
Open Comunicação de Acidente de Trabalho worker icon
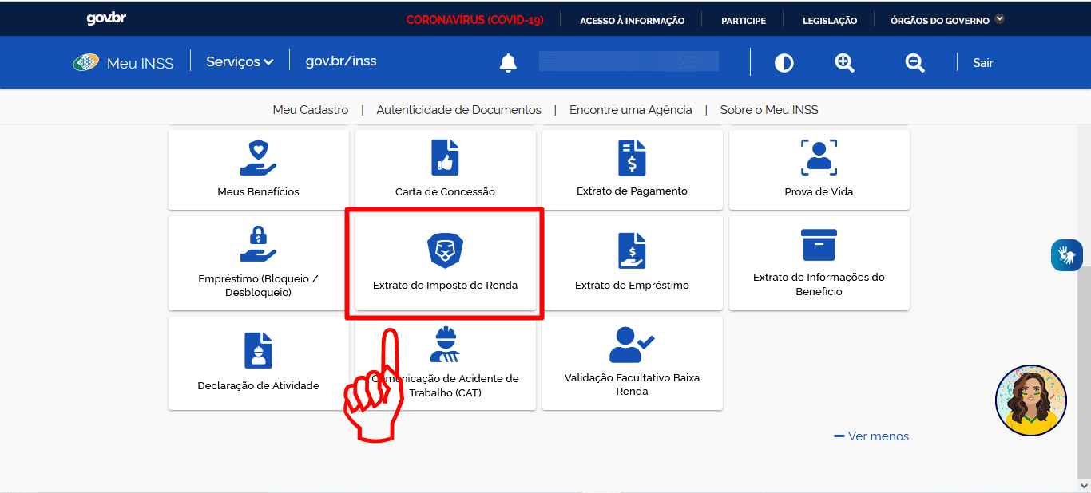click(445, 345)
